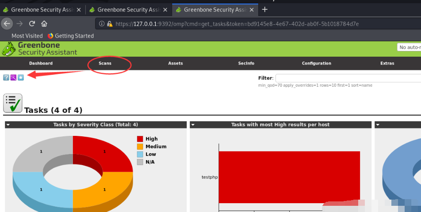
Task: Click the red testphp bar
Action: pos(289,177)
